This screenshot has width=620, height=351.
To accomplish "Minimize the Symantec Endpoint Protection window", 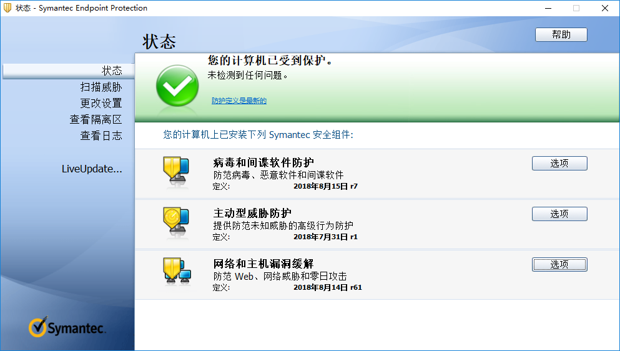I will [x=548, y=8].
